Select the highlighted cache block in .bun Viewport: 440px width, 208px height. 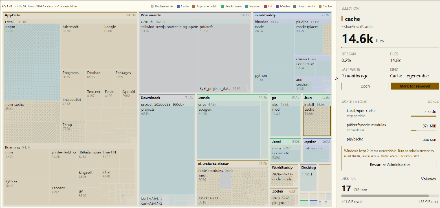pyautogui.click(x=317, y=121)
